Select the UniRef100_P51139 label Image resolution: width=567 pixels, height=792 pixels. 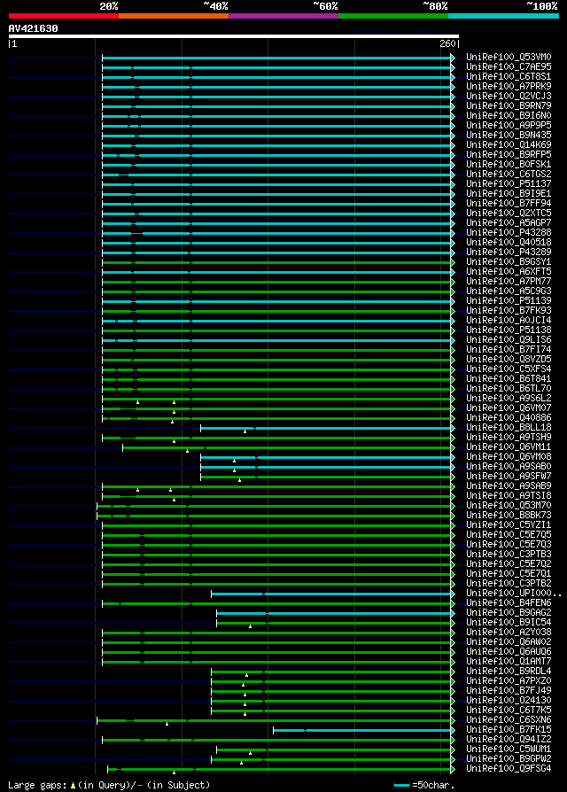pyautogui.click(x=509, y=301)
